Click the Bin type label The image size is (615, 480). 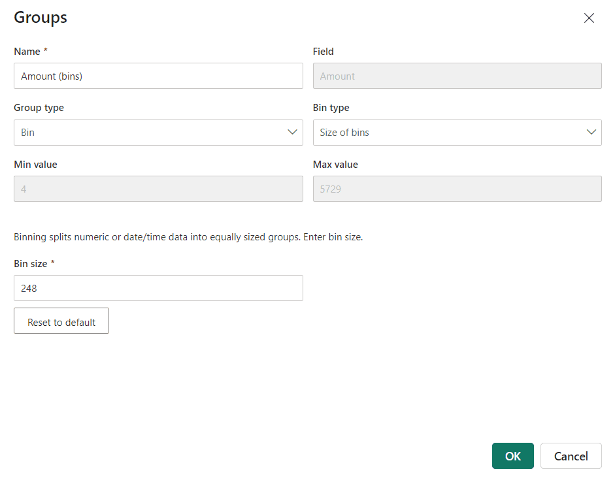(331, 108)
